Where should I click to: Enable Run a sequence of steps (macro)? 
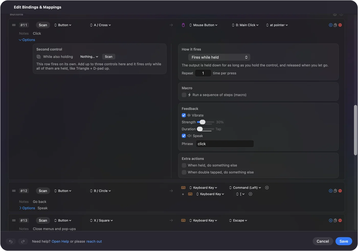pyautogui.click(x=184, y=95)
